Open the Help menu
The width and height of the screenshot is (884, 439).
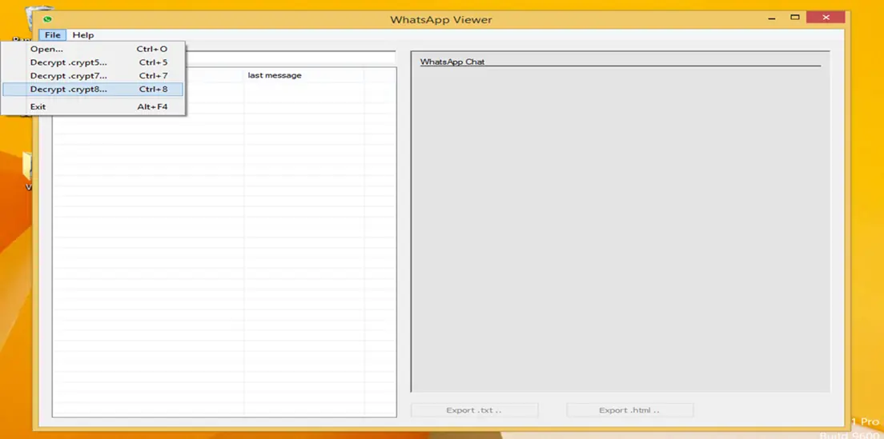(x=83, y=35)
